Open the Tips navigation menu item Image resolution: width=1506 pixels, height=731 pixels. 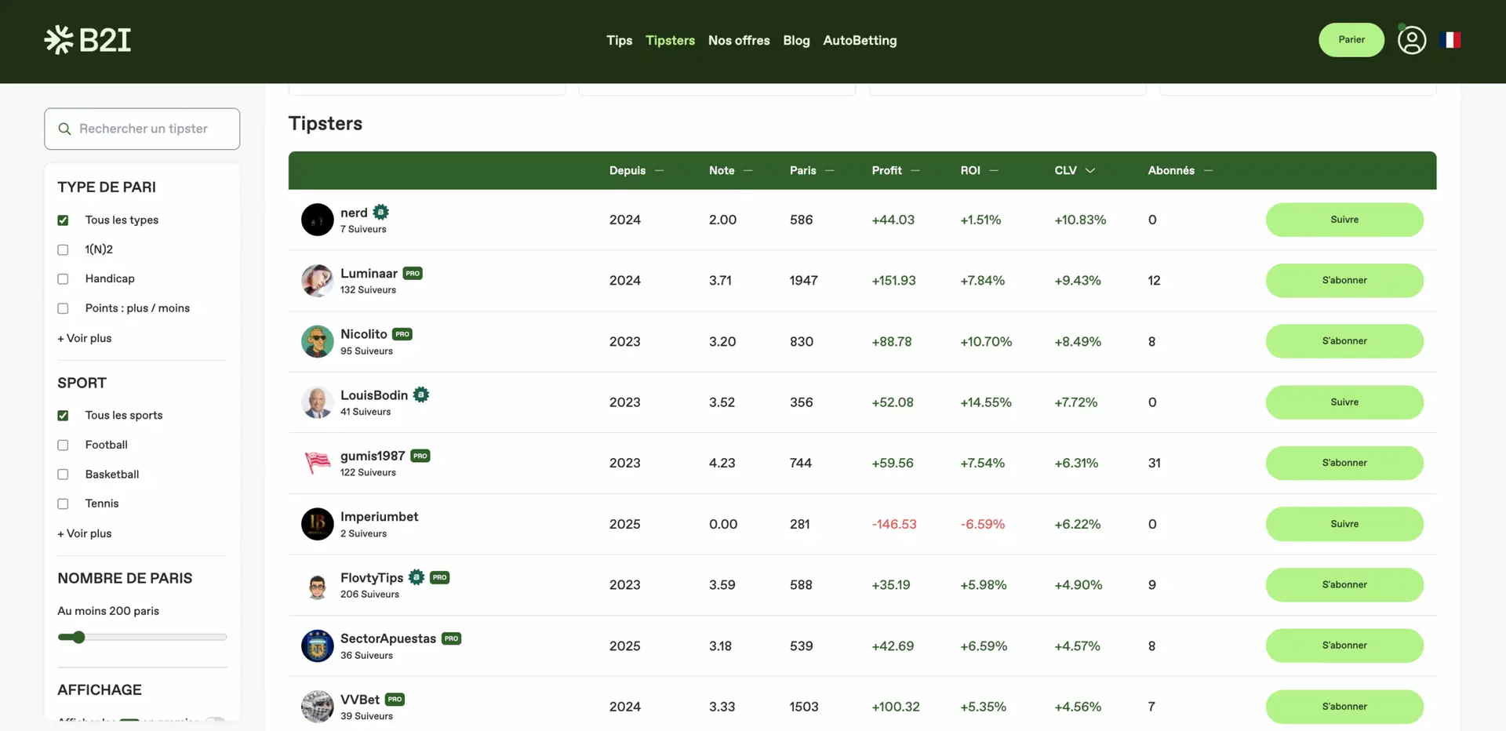pos(619,40)
